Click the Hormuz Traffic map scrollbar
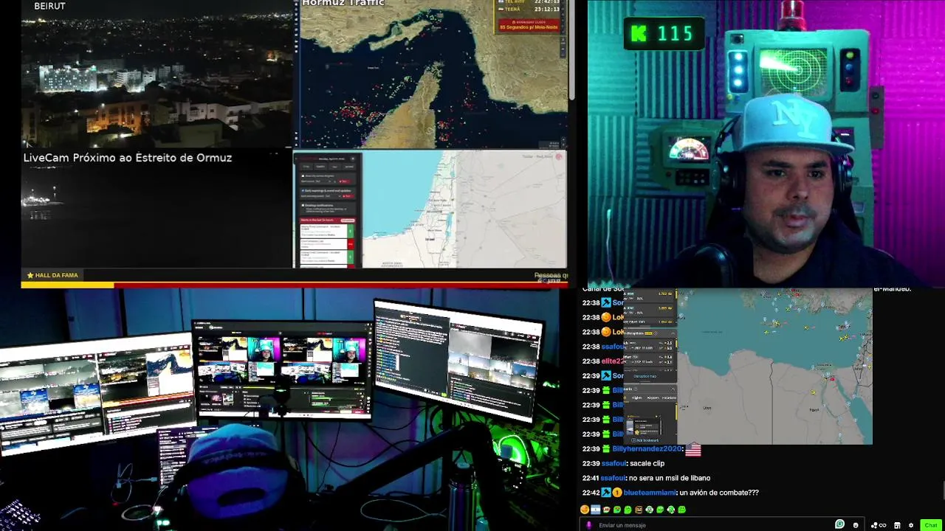This screenshot has height=531, width=945. [571, 52]
